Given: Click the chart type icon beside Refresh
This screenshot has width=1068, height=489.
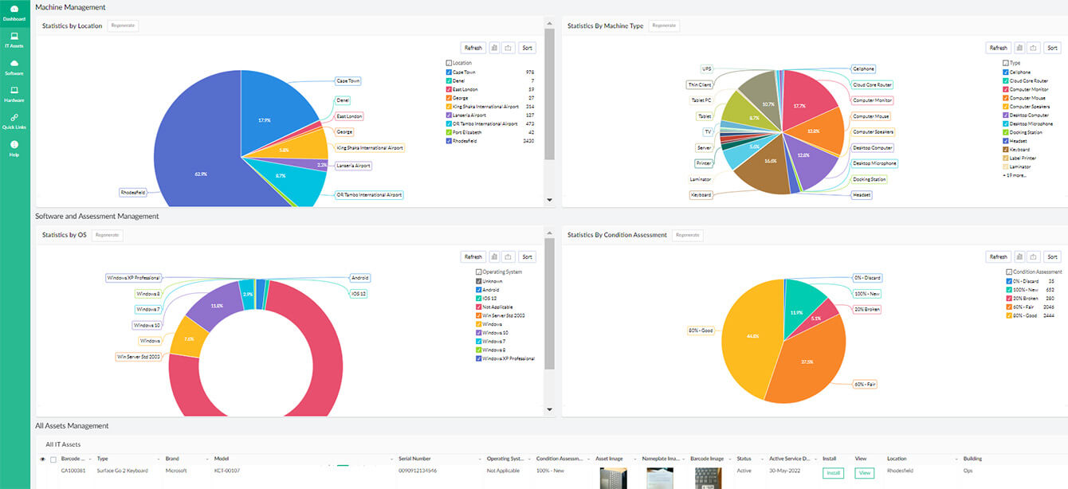Looking at the screenshot, I should (494, 47).
